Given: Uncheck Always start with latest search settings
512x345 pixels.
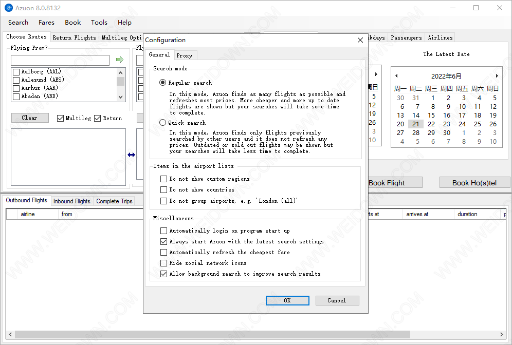Looking at the screenshot, I should [x=163, y=242].
